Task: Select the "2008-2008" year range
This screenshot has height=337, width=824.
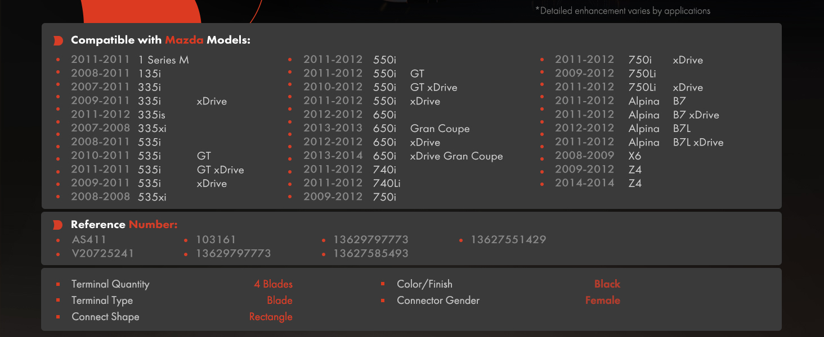Action: click(x=100, y=197)
